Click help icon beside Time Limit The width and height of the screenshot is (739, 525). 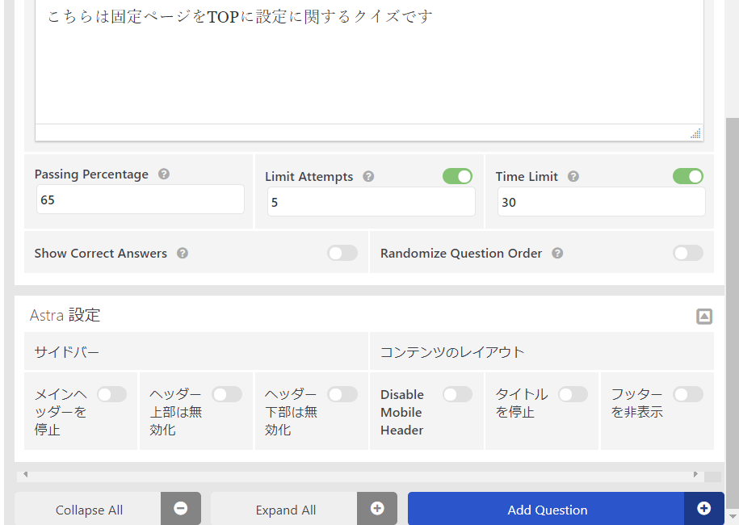click(573, 176)
